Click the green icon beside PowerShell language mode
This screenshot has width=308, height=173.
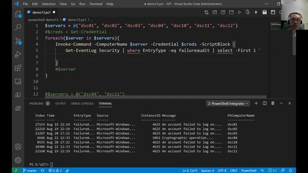point(262,171)
